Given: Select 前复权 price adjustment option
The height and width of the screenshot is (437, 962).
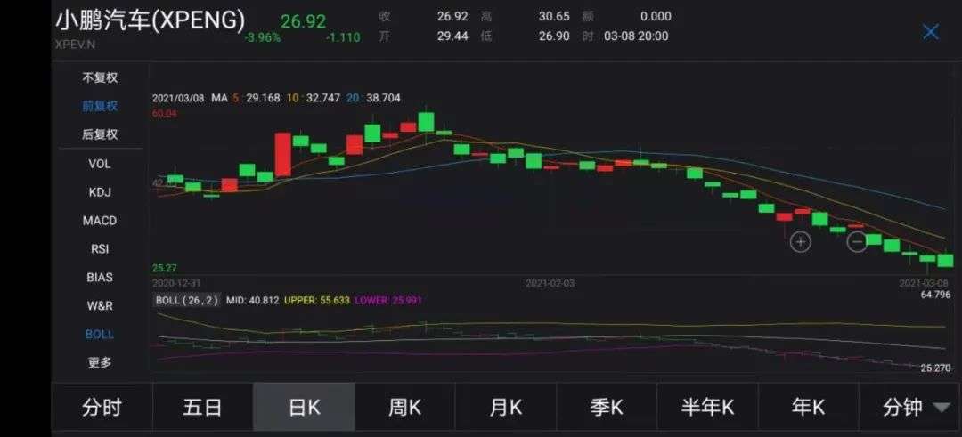Looking at the screenshot, I should tap(100, 106).
